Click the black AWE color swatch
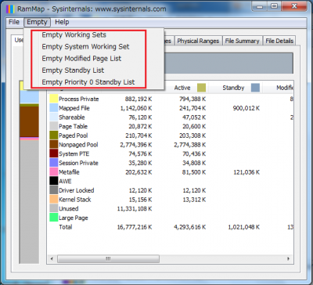Image resolution: width=313 pixels, height=285 pixels. [53, 181]
